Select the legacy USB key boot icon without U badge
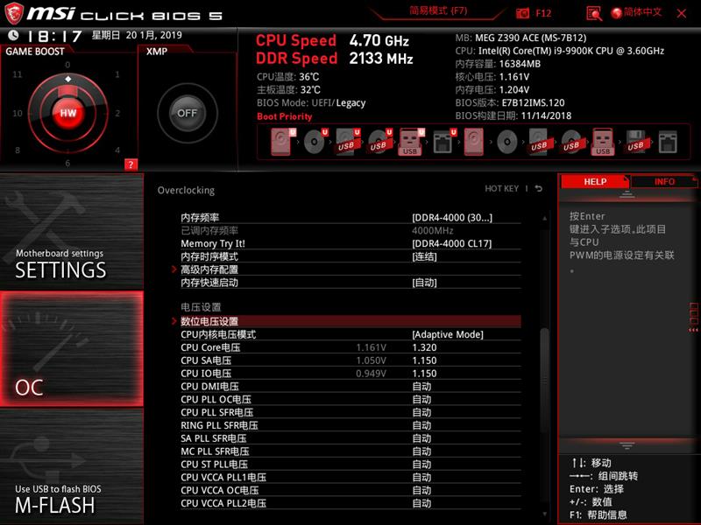This screenshot has width=701, height=525. [x=603, y=142]
